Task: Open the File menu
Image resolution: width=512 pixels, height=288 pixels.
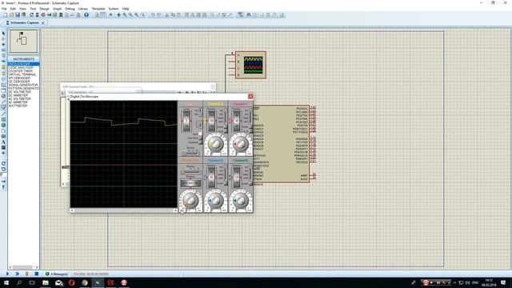Action: click(4, 9)
